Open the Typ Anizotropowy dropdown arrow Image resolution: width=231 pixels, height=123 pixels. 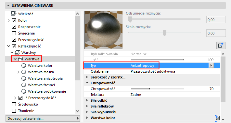pyautogui.click(x=211, y=66)
